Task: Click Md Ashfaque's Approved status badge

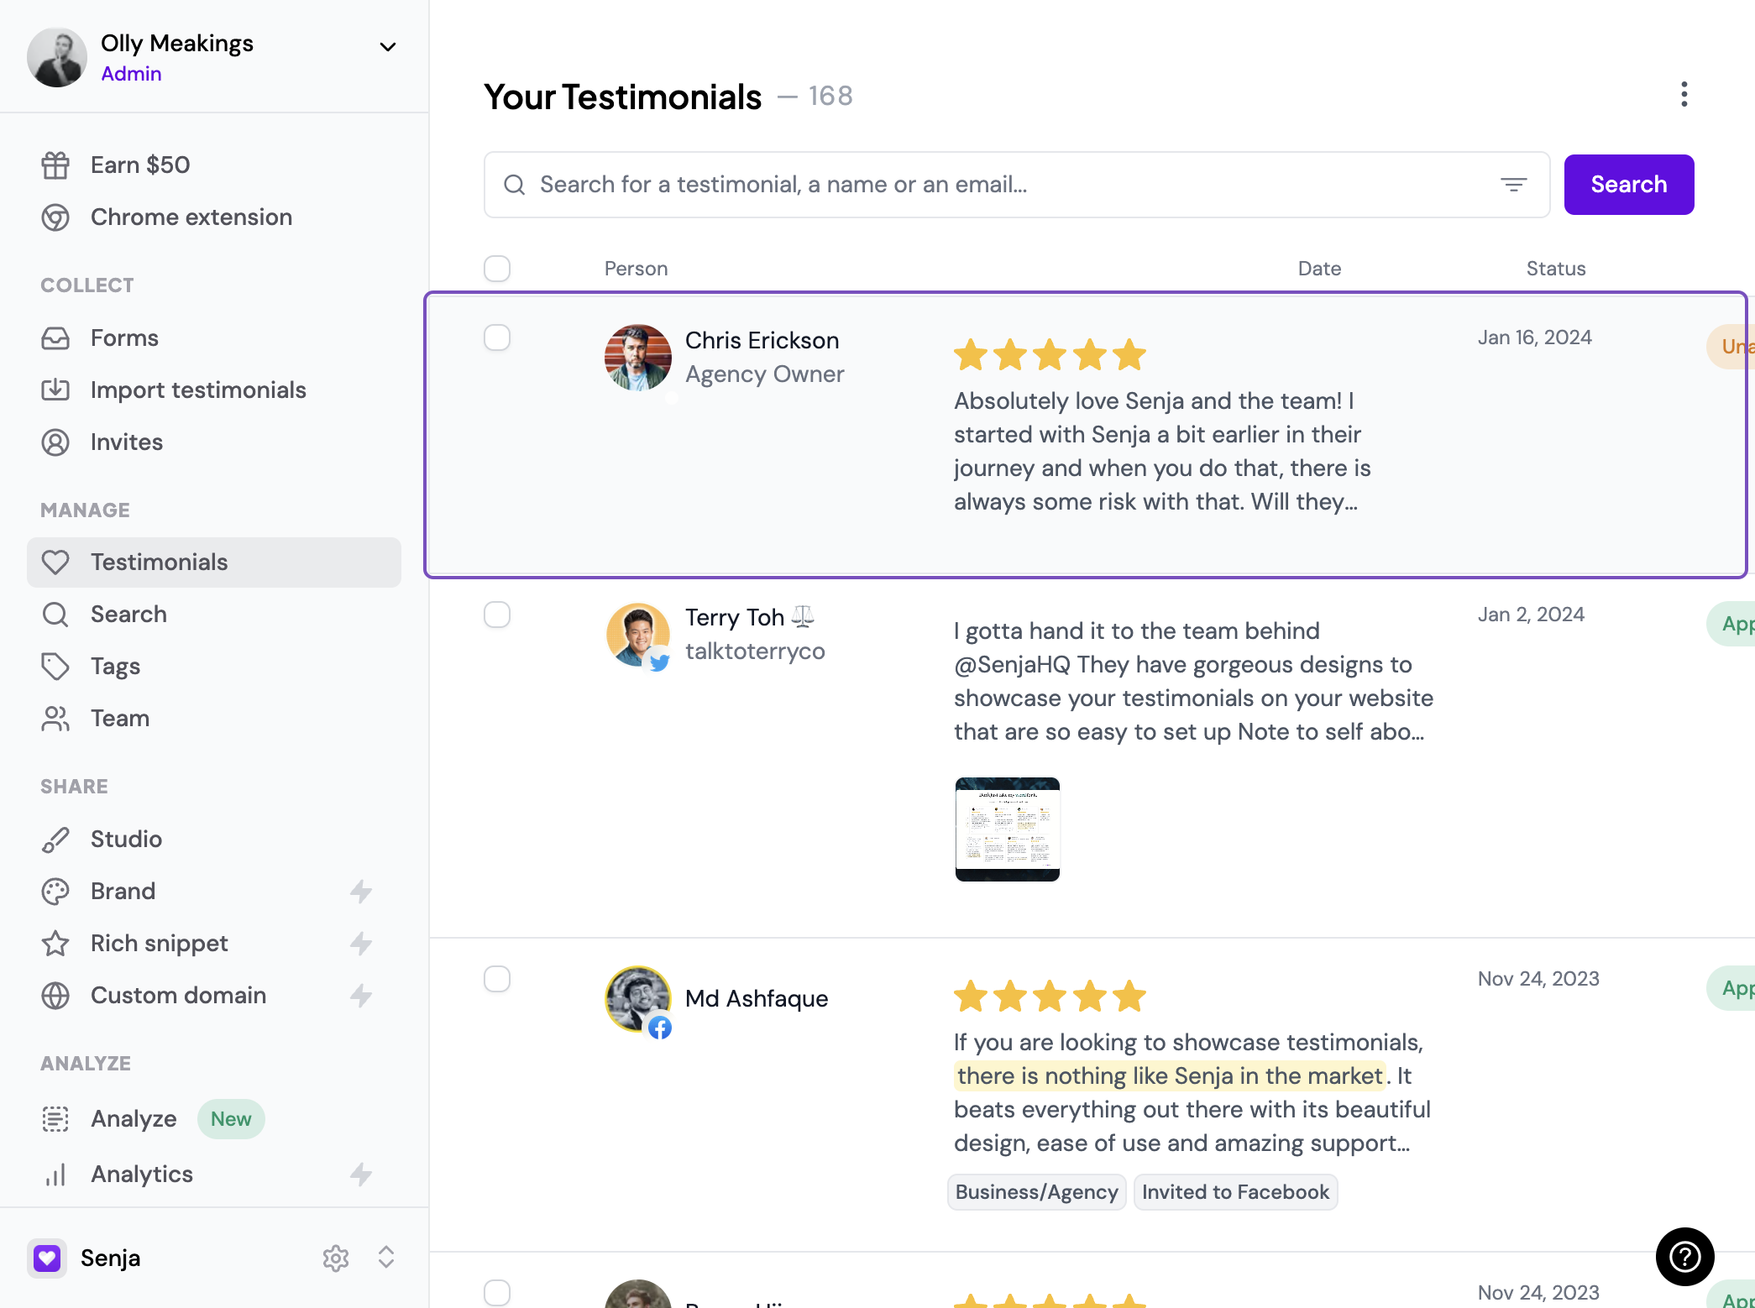Action: point(1731,988)
